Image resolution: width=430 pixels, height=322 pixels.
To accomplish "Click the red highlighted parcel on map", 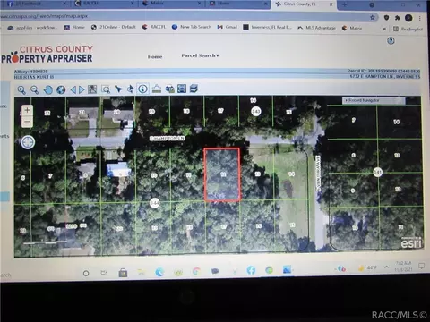I will (x=222, y=174).
